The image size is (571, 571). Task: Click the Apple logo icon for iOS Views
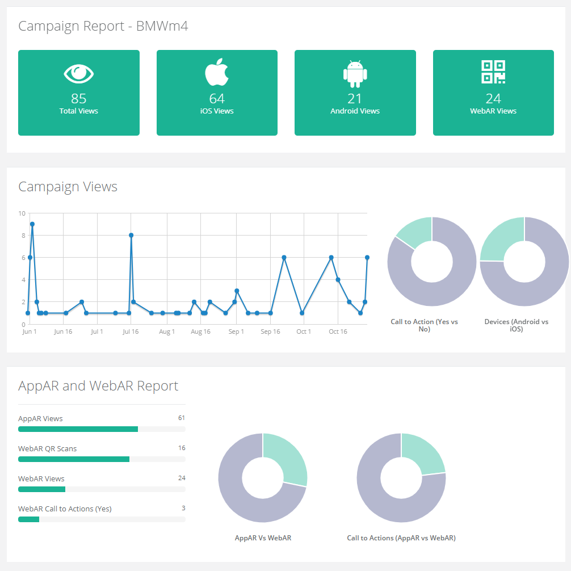[217, 73]
